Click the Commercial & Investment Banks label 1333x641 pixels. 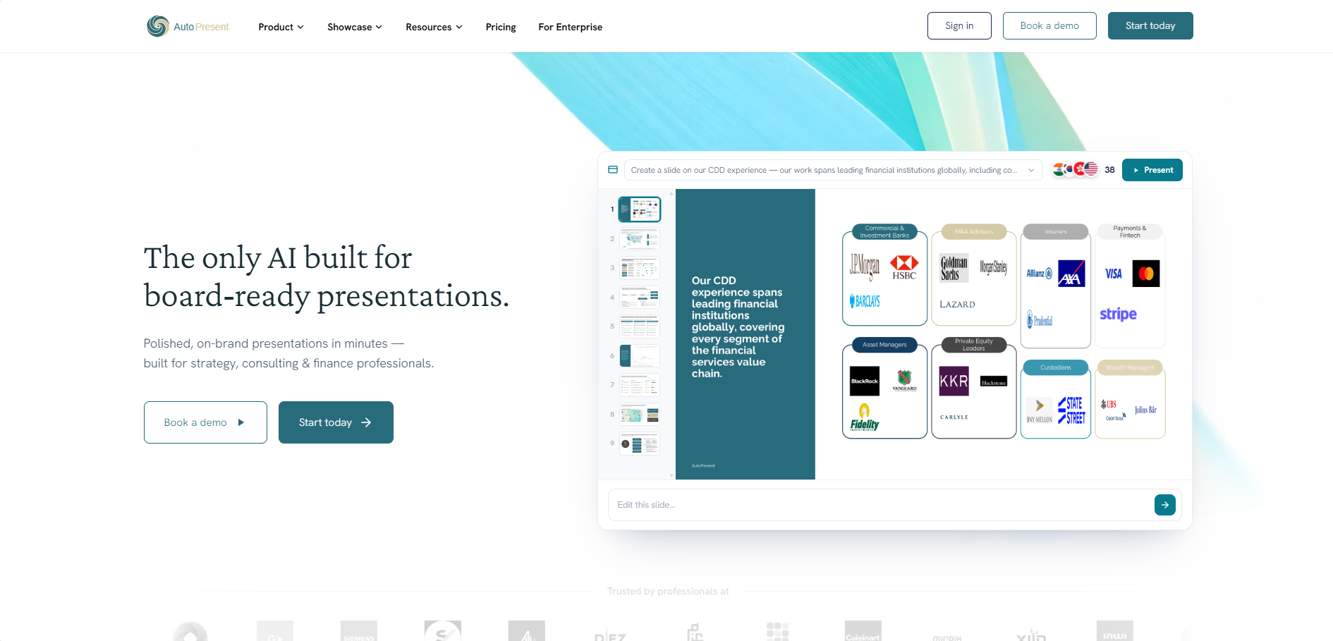point(884,232)
